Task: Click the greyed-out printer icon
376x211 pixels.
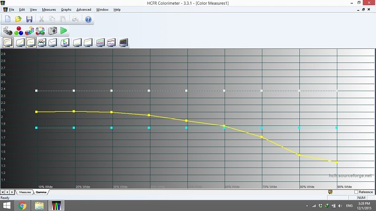Action: point(75,19)
